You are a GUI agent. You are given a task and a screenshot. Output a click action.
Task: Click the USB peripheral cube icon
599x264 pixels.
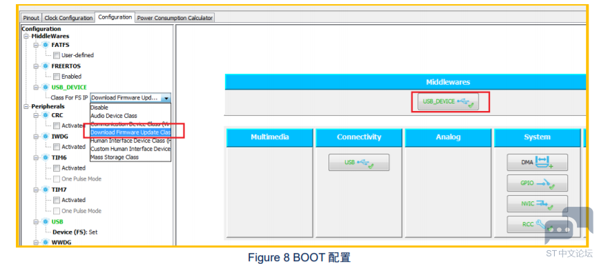[46, 222]
